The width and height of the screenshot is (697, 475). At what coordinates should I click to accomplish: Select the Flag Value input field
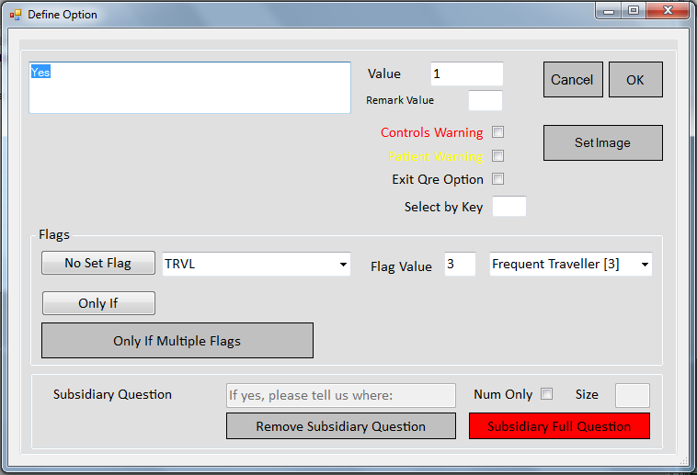pyautogui.click(x=460, y=265)
